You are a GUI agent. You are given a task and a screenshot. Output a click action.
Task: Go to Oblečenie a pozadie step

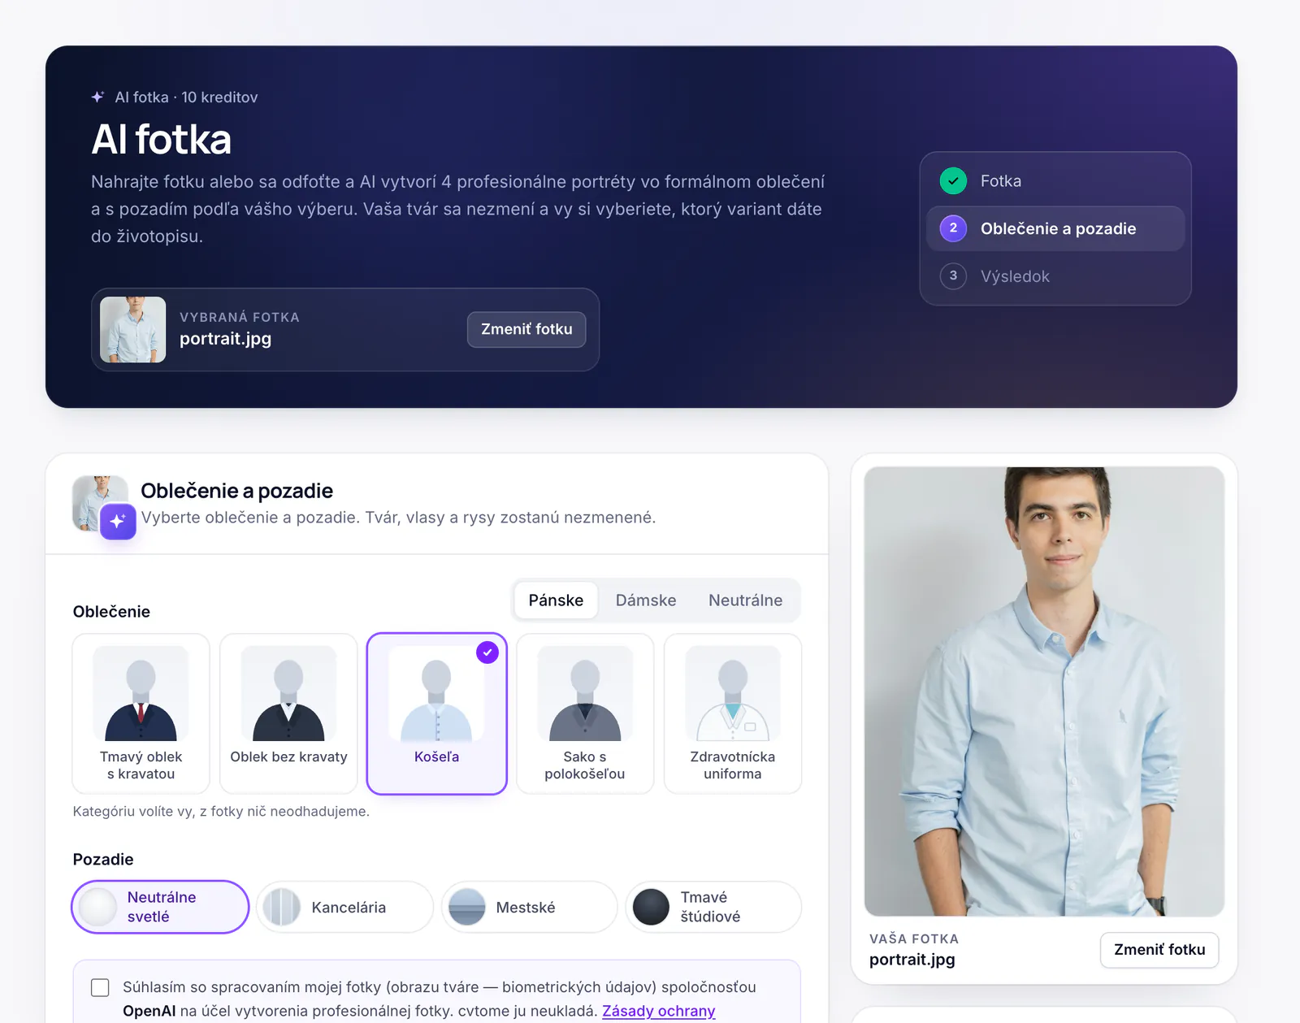click(1055, 228)
